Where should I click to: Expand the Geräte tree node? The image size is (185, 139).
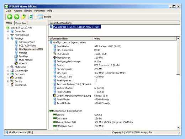8,81
